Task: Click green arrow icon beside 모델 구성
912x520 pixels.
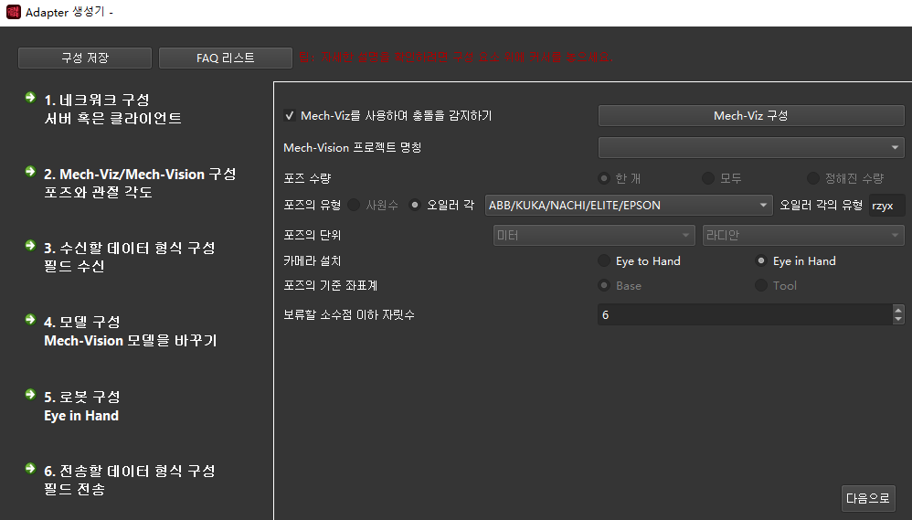Action: point(31,319)
